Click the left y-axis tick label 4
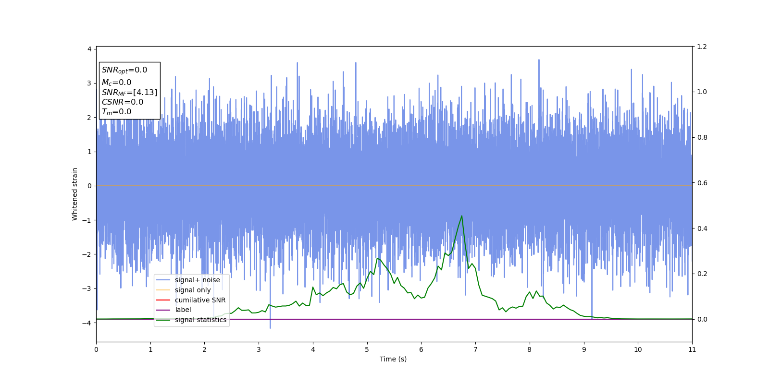 point(89,49)
